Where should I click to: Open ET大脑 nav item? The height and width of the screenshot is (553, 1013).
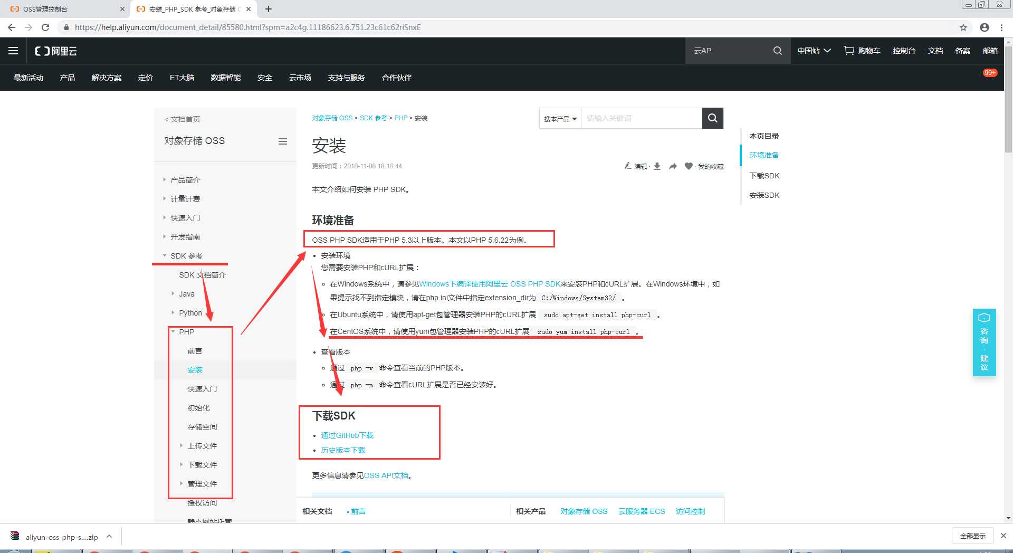(x=182, y=78)
